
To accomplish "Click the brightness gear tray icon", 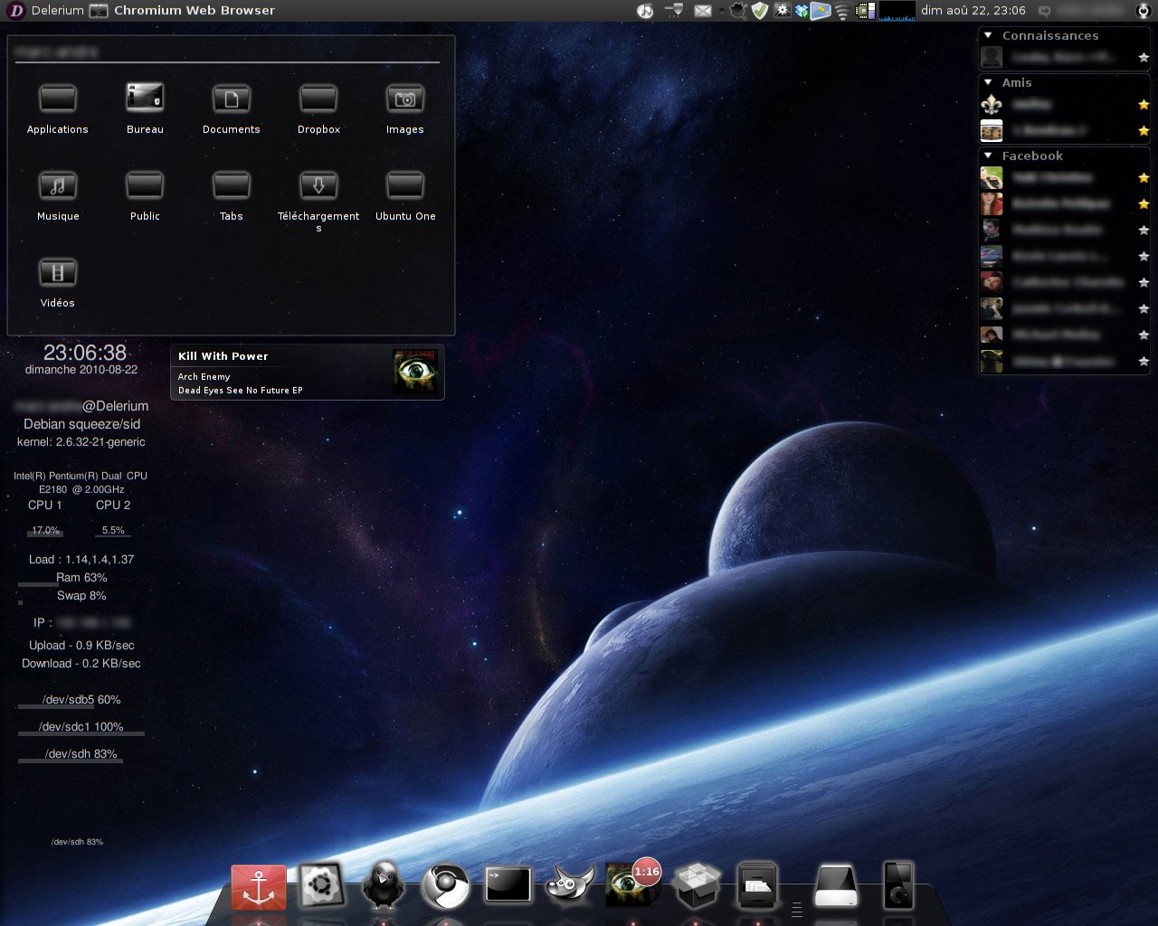I will [x=781, y=11].
